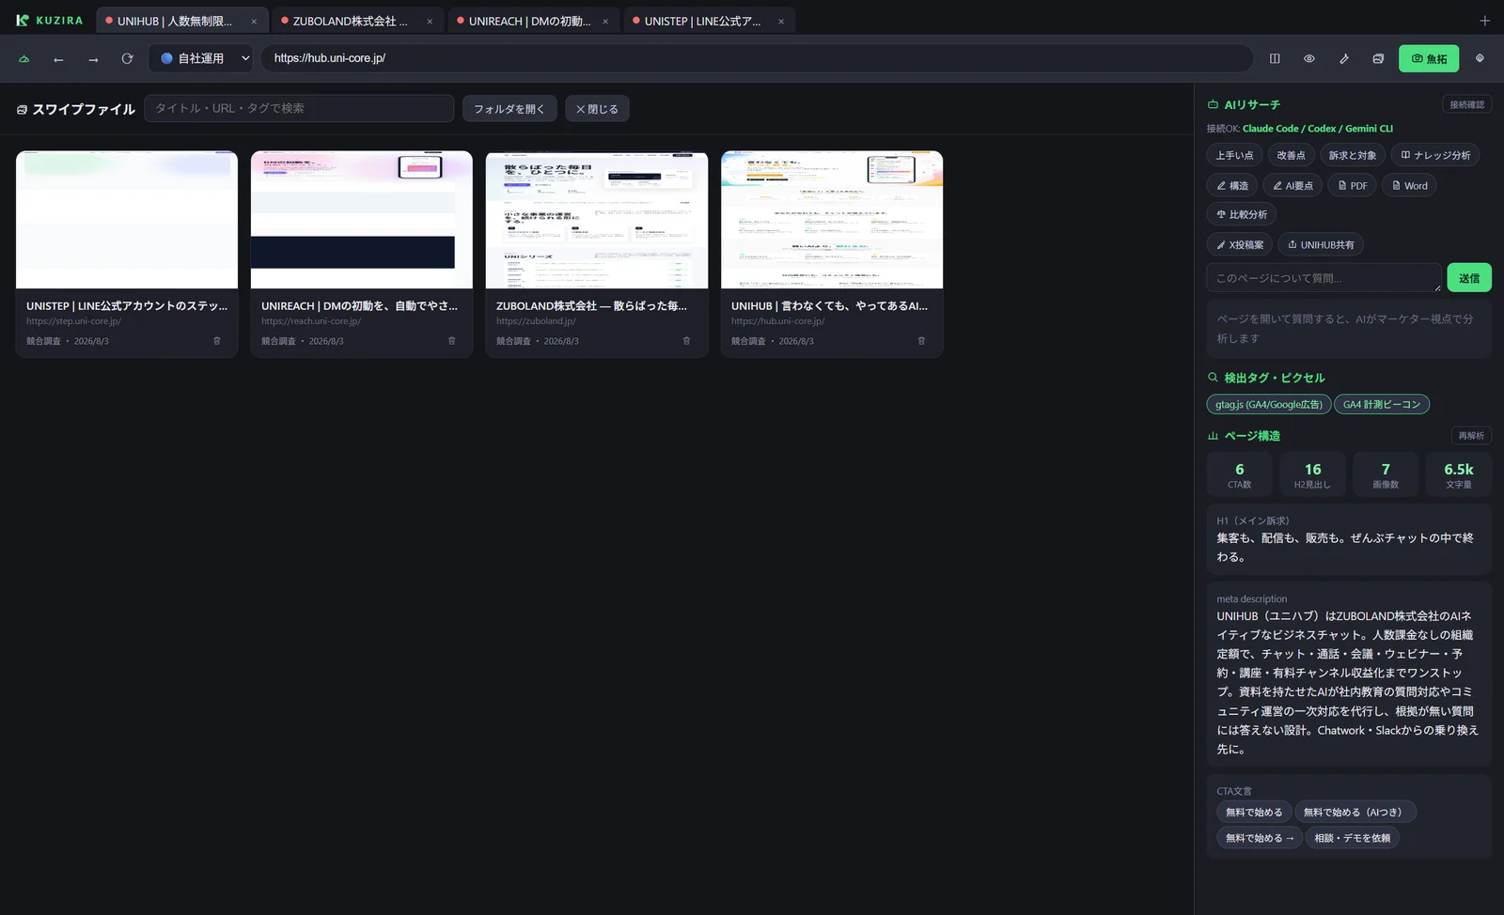1504x915 pixels.
Task: Click the KUZIRA logo icon
Action: (x=23, y=20)
